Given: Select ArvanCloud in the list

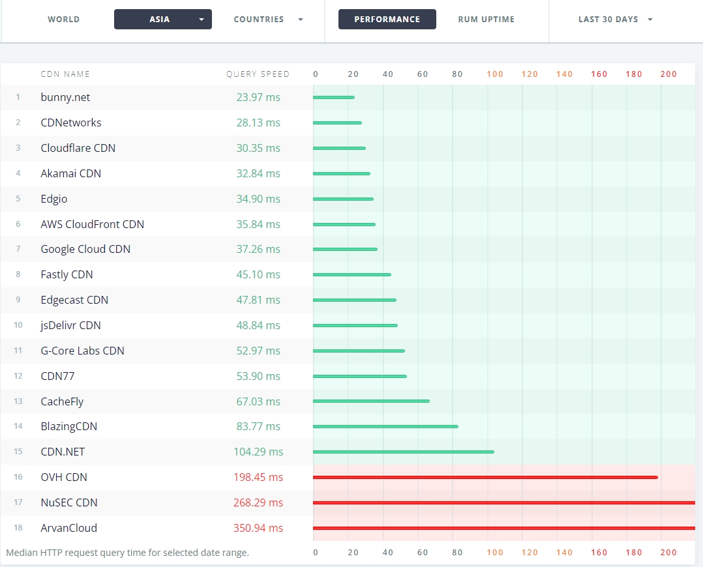Looking at the screenshot, I should (68, 528).
